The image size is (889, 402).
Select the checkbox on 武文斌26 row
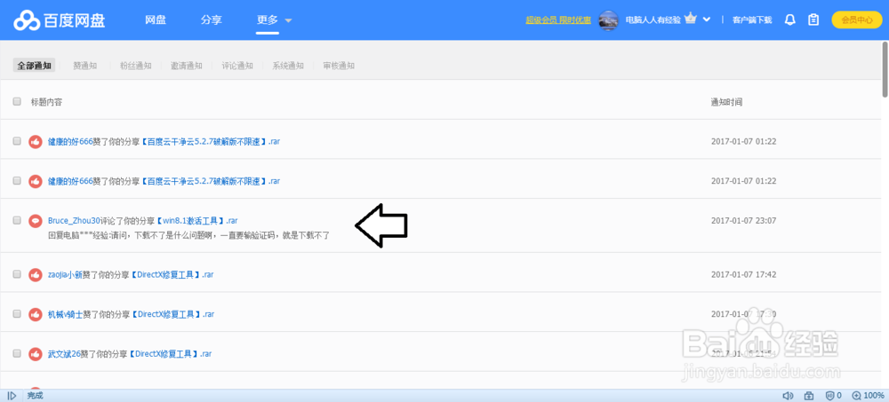click(17, 353)
